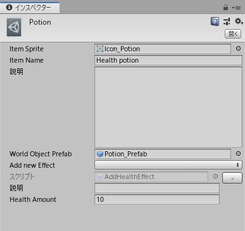This screenshot has height=231, width=245.
Task: Open the inspector tab context menu icon
Action: click(236, 8)
